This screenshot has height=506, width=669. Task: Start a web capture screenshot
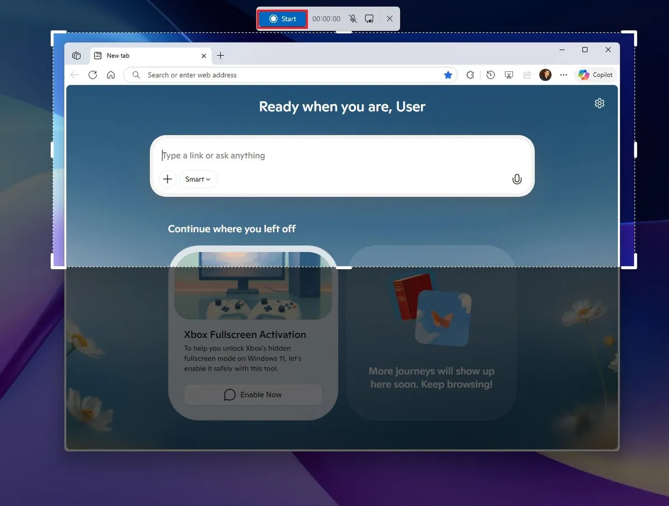508,74
